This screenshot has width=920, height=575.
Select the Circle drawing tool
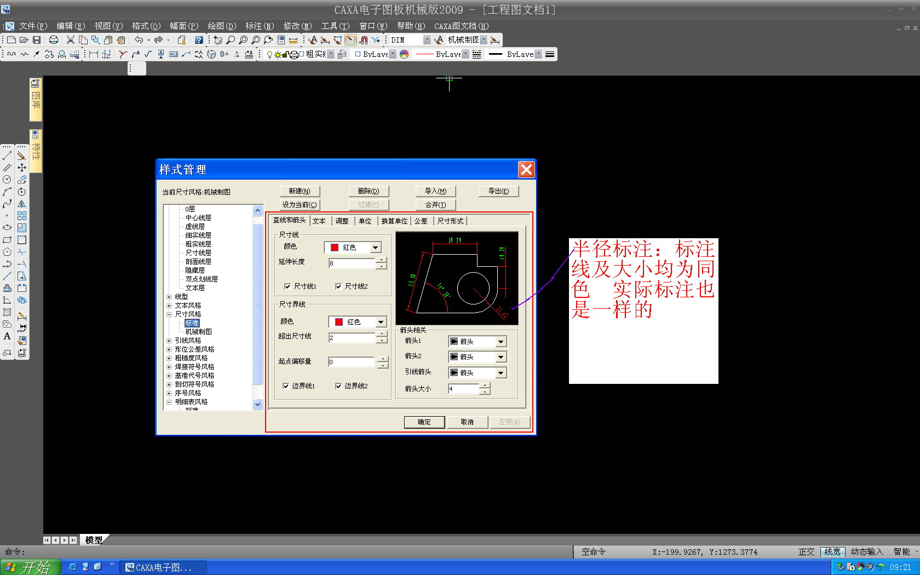coord(7,180)
